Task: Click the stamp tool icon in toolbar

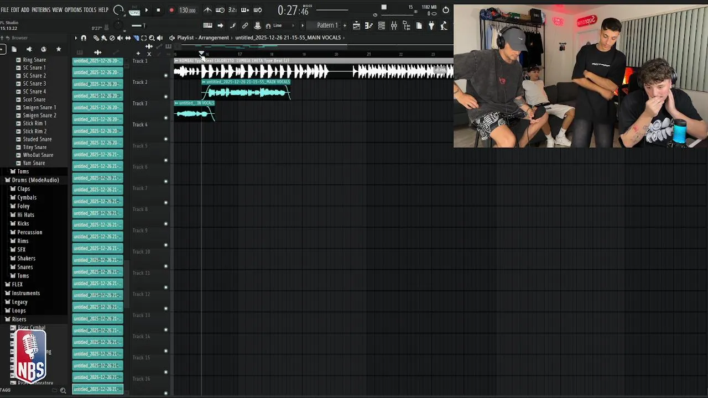Action: pos(257,25)
